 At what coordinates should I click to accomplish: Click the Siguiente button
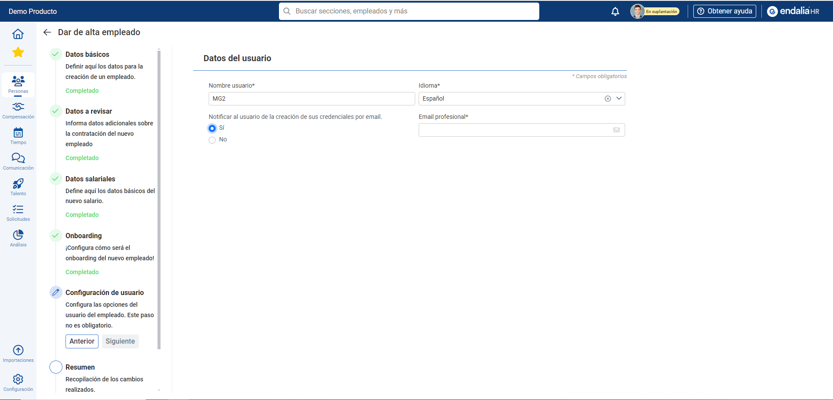pos(120,341)
